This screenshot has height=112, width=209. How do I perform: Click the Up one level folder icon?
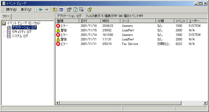(x=55, y=10)
